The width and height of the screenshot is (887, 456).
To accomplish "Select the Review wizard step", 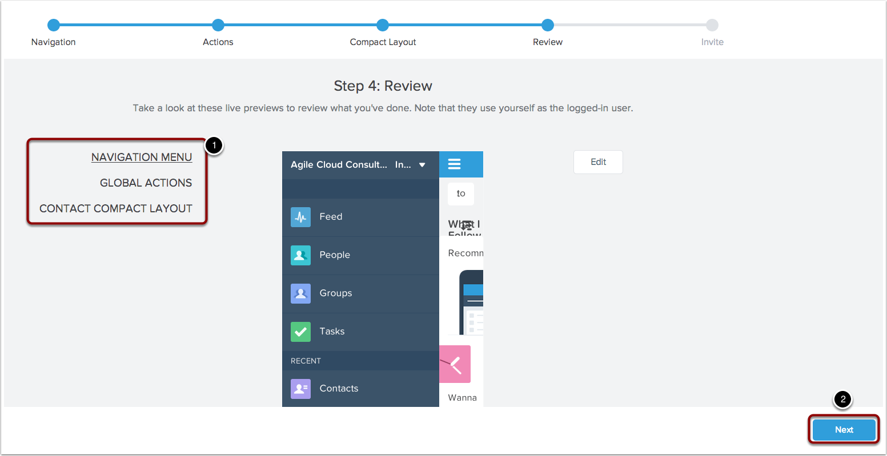I will tap(548, 25).
